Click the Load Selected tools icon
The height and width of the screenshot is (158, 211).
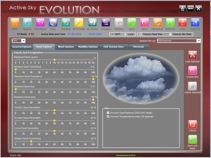click(192, 55)
